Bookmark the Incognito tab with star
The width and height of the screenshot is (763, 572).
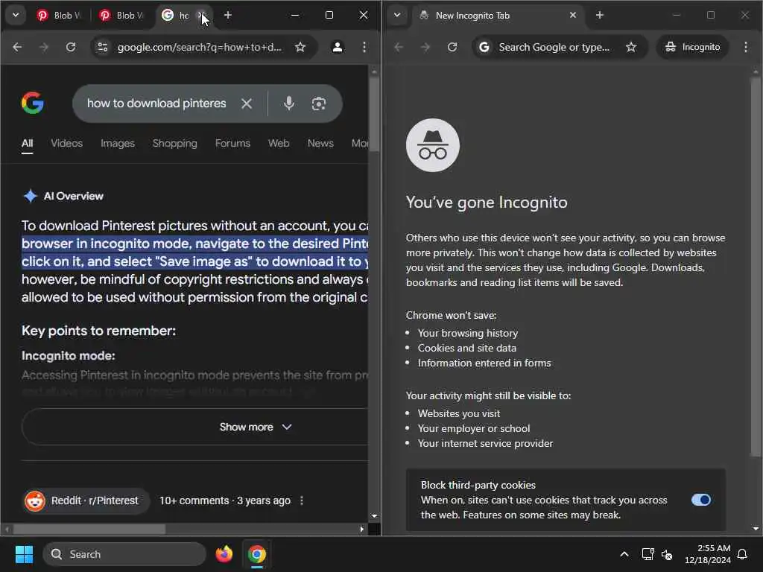(x=631, y=47)
